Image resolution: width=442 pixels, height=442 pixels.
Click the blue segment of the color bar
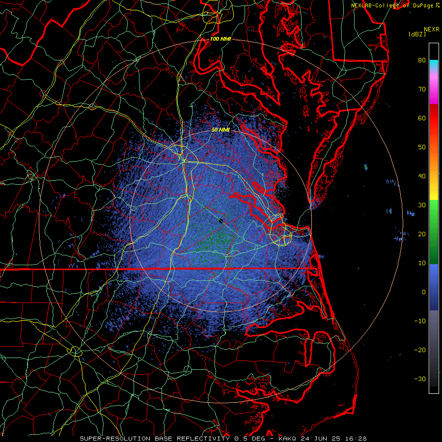click(x=434, y=287)
